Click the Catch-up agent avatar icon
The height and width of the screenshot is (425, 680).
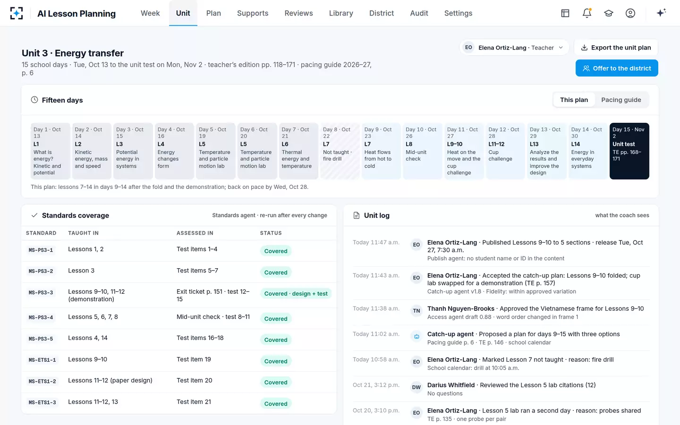[x=416, y=336]
